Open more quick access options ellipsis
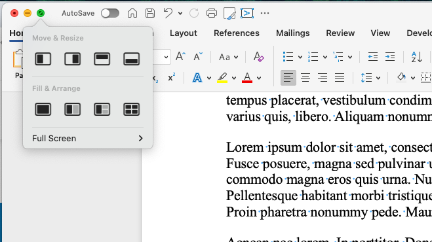Image resolution: width=432 pixels, height=242 pixels. tap(265, 13)
